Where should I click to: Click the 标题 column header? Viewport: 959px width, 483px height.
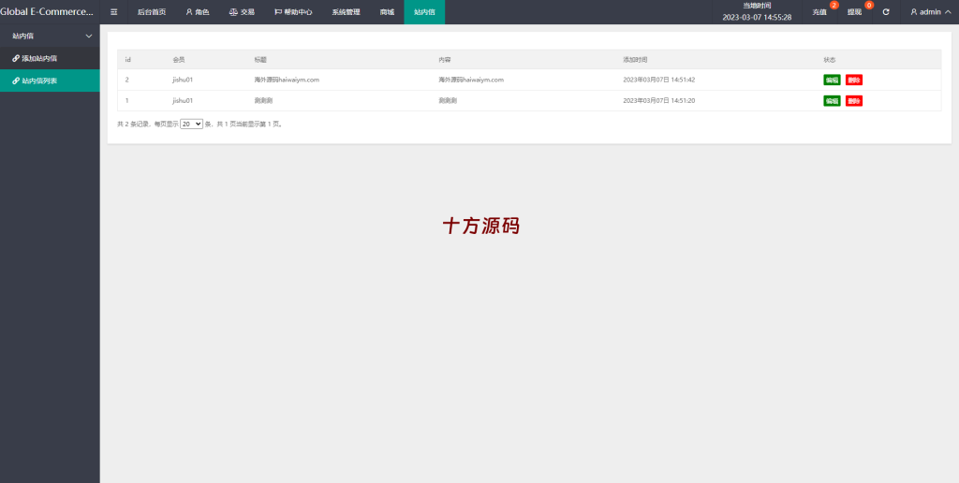point(260,59)
